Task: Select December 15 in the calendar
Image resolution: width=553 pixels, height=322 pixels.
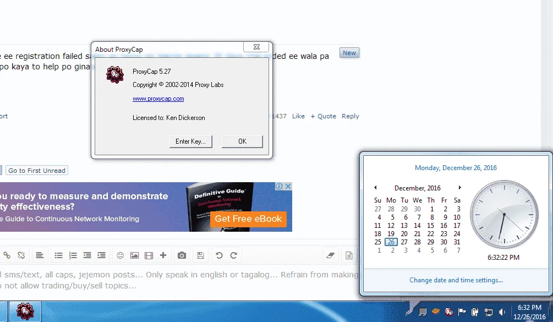Action: [x=430, y=225]
